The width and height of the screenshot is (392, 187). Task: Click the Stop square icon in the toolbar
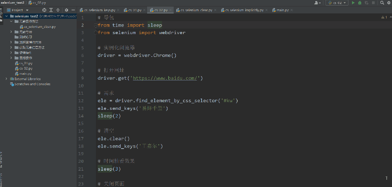pyautogui.click(x=373, y=3)
